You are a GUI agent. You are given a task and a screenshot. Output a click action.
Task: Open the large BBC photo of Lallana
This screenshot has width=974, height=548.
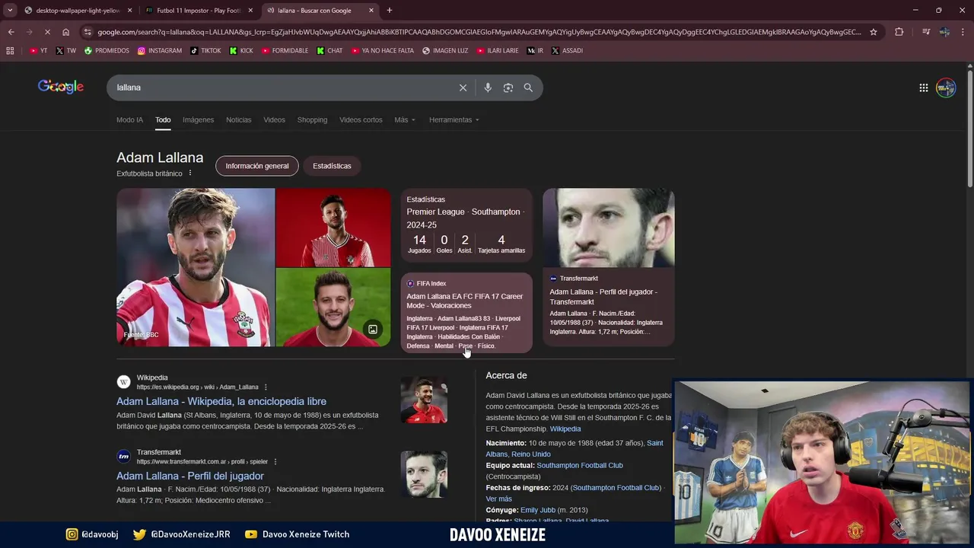pos(196,268)
